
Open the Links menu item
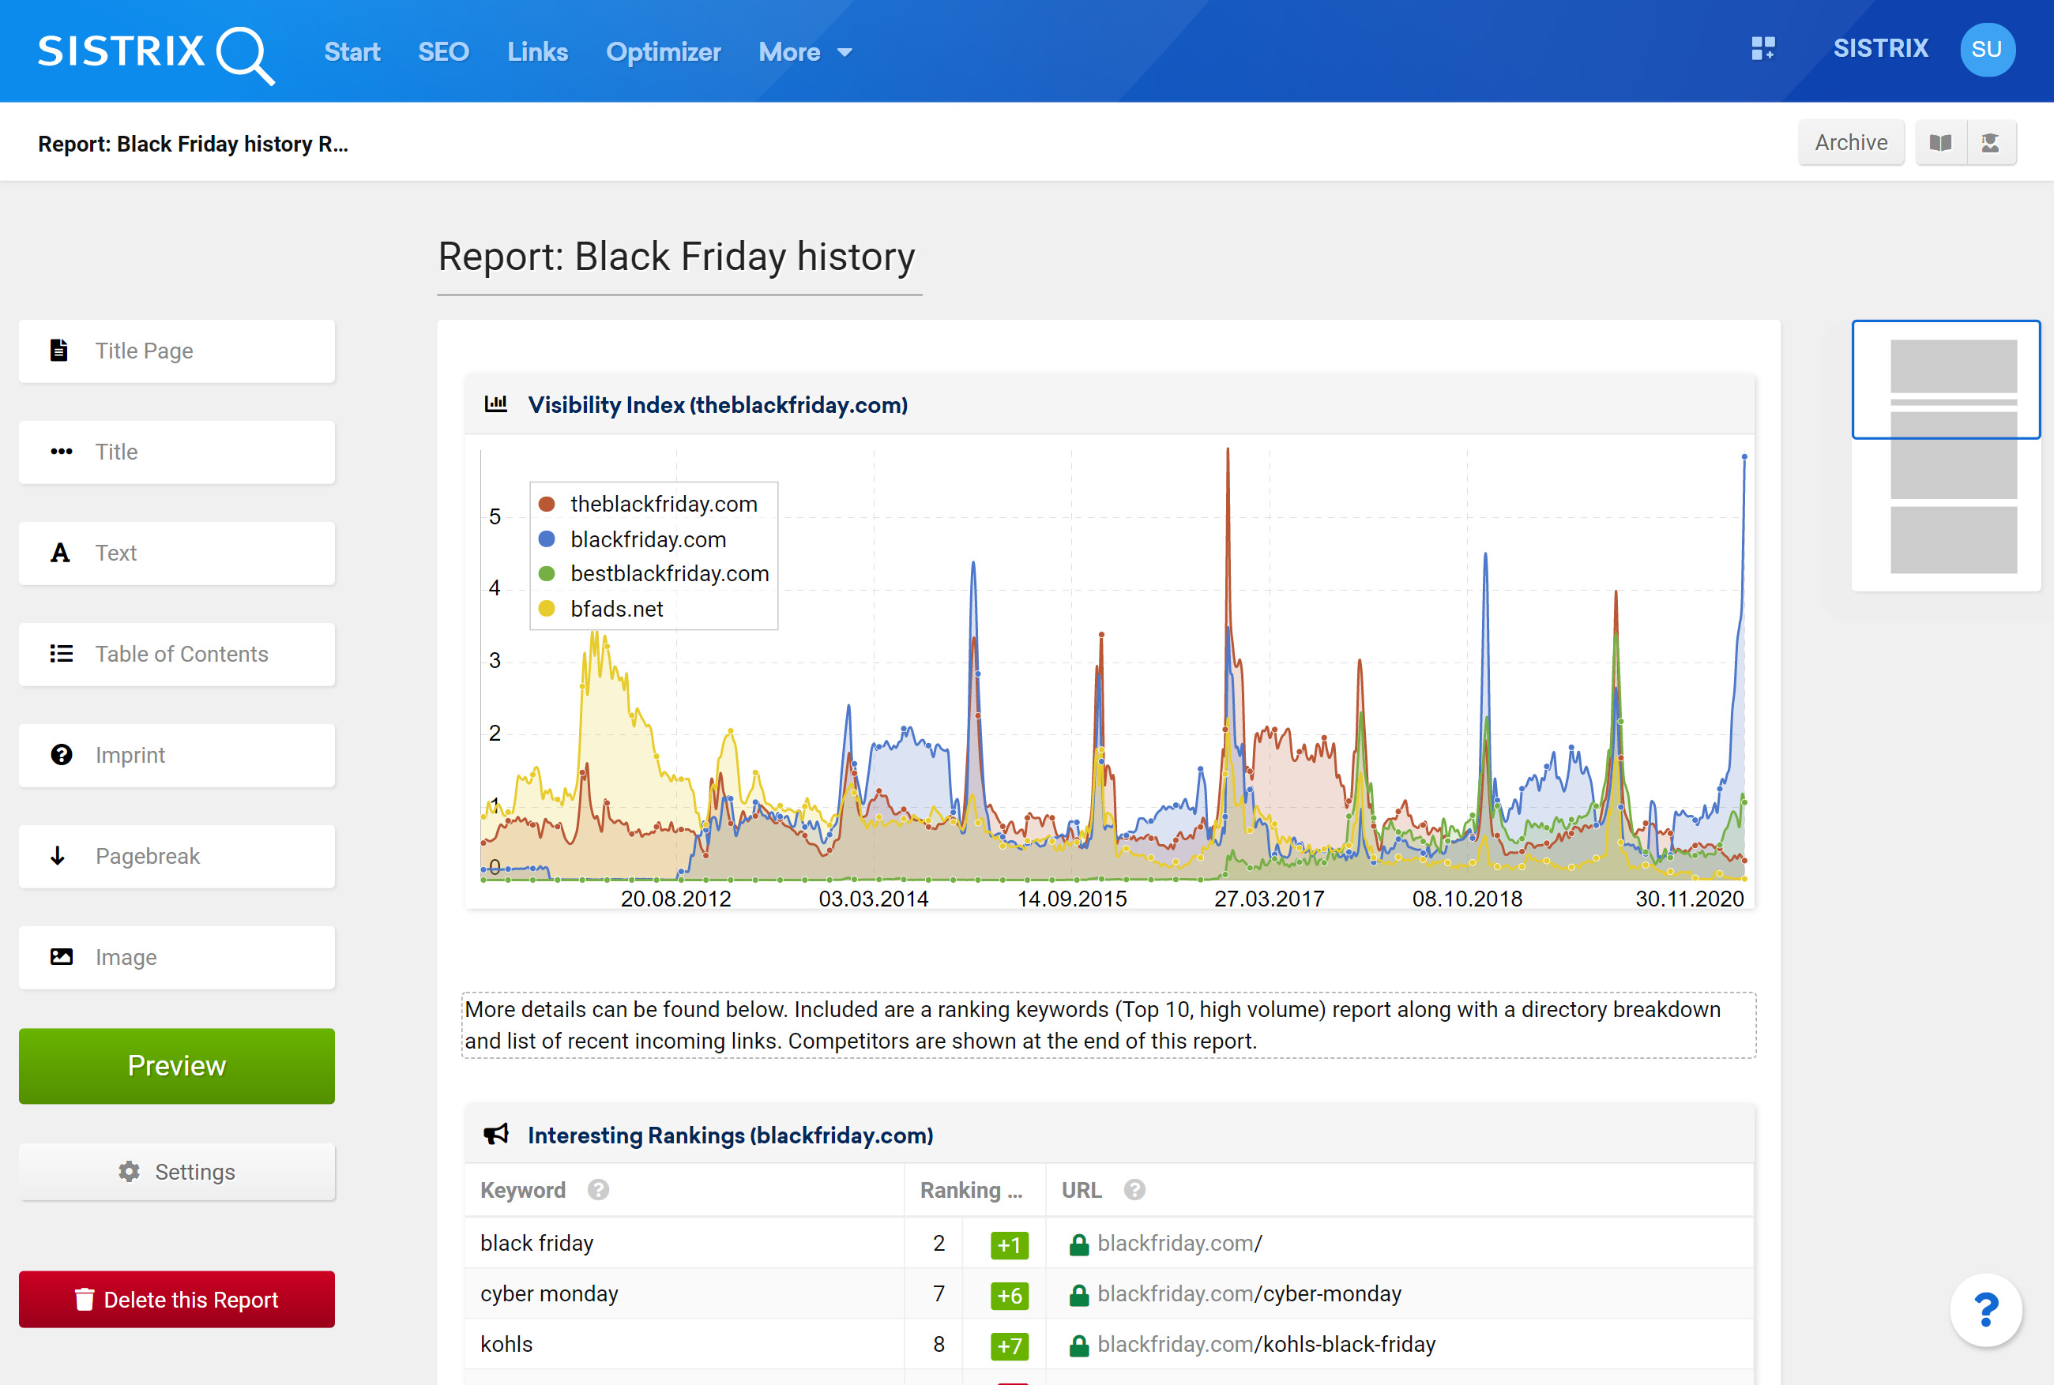(x=537, y=52)
